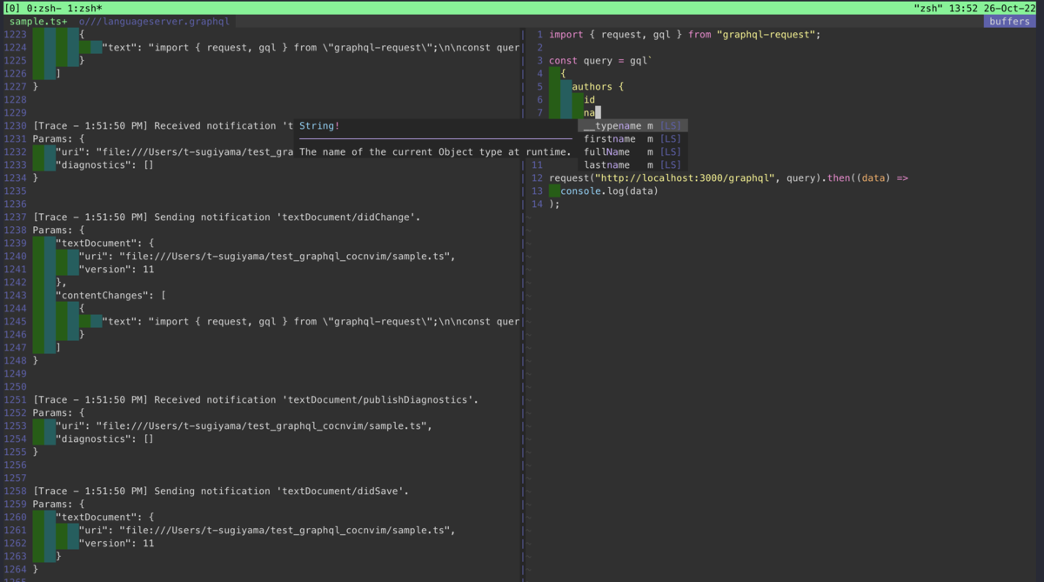Click "const query = gql`" on line 3

(x=601, y=61)
